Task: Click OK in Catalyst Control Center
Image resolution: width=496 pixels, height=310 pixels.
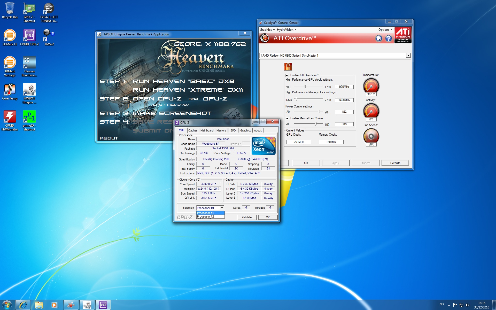Action: (x=306, y=163)
